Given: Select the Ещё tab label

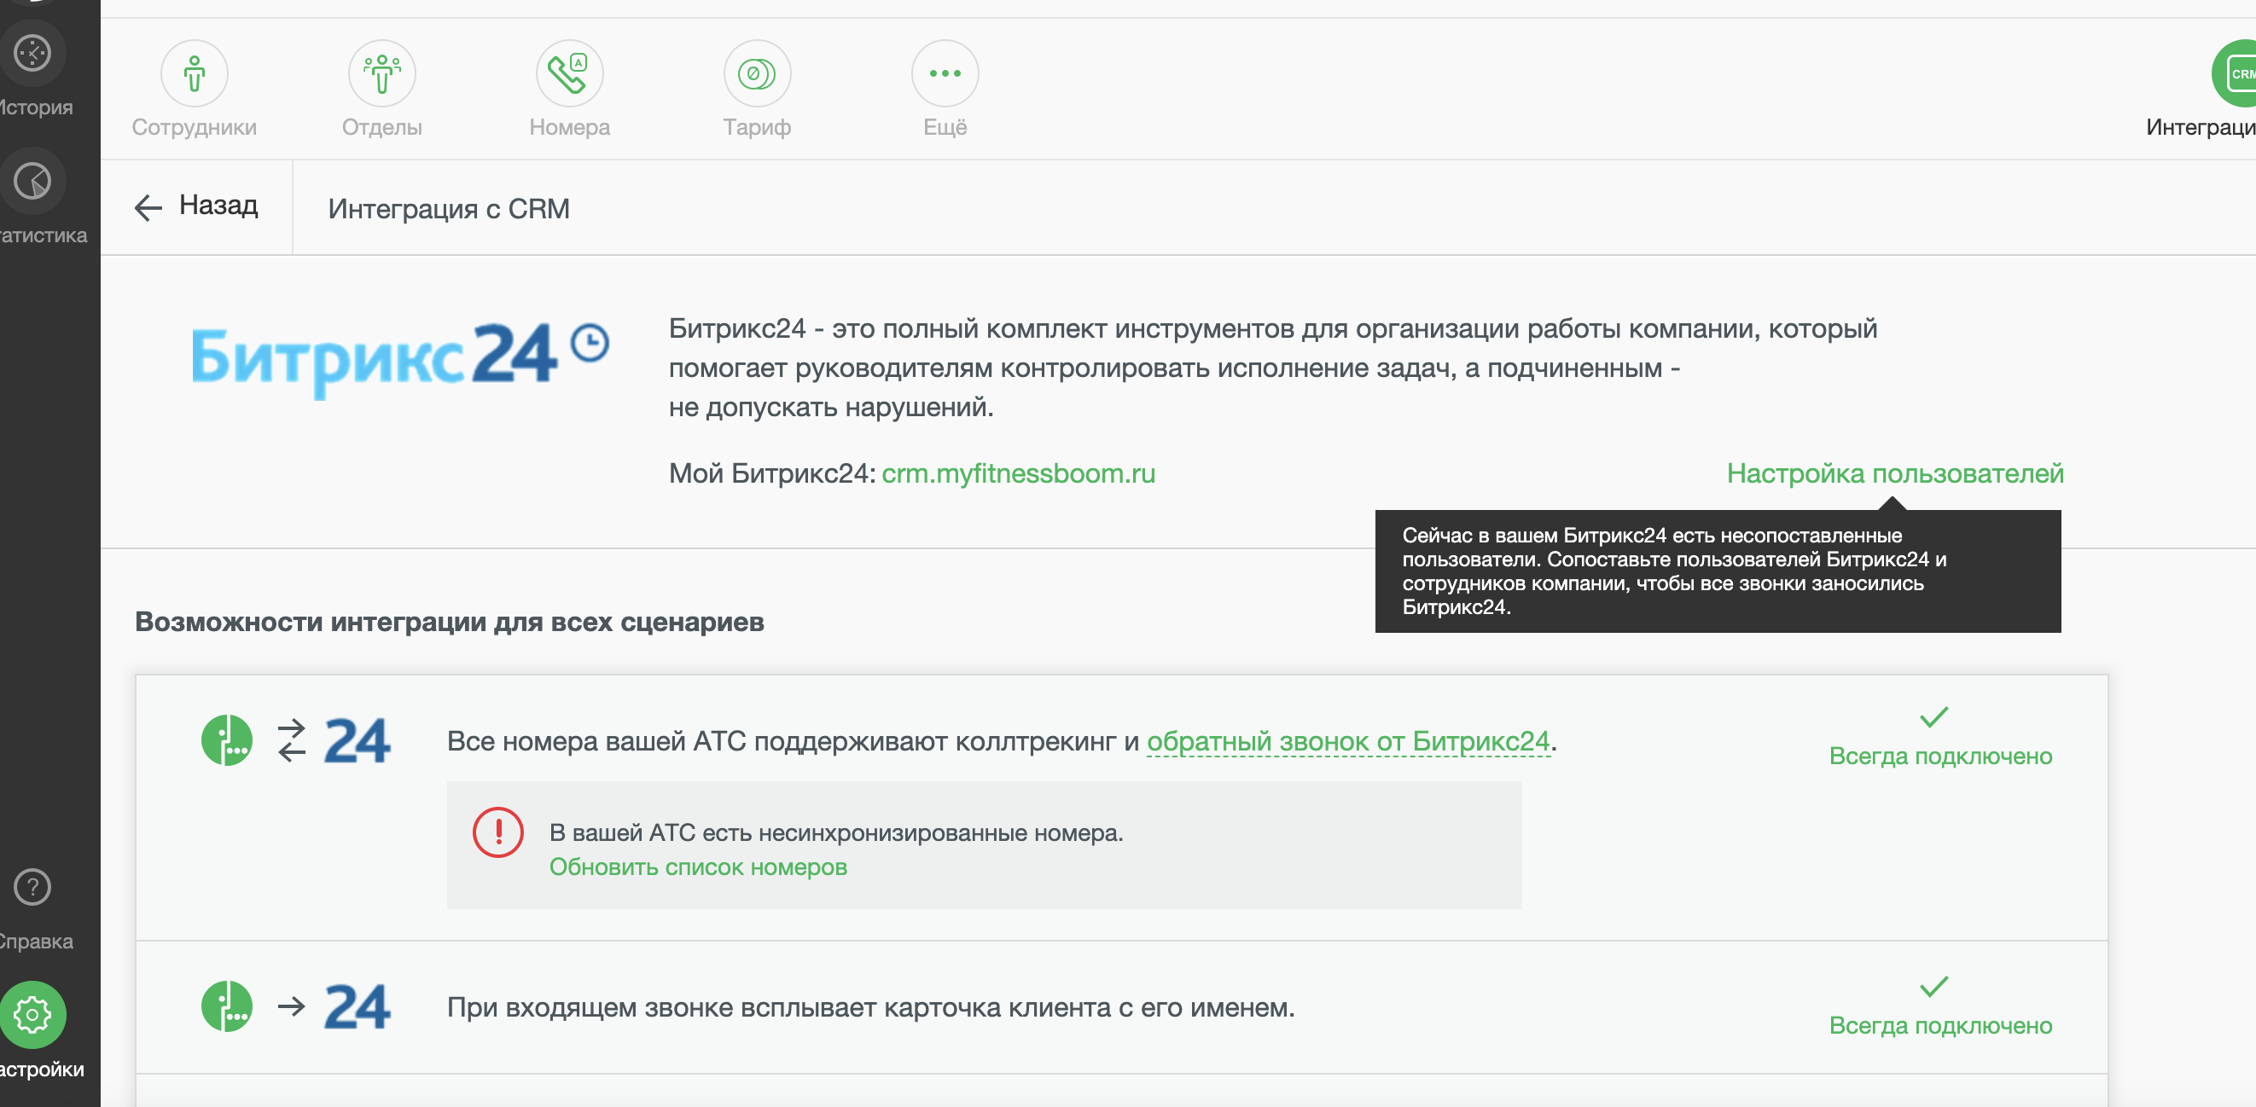Looking at the screenshot, I should click(945, 127).
